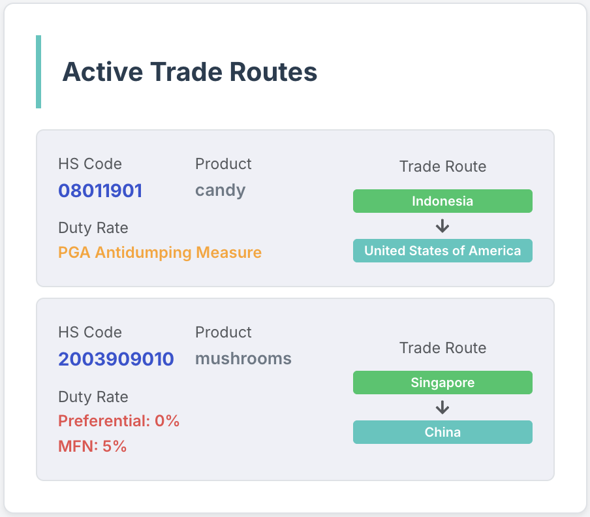Open HS code 2003909010
The height and width of the screenshot is (517, 590).
[116, 359]
